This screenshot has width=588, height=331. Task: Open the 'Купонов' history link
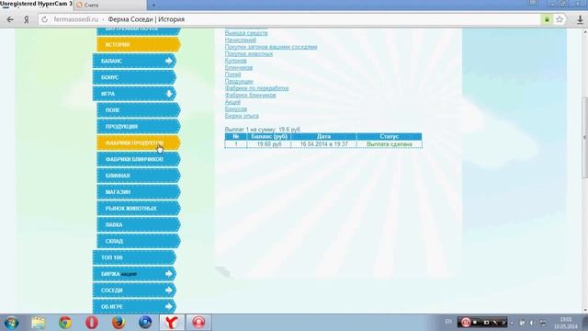235,61
